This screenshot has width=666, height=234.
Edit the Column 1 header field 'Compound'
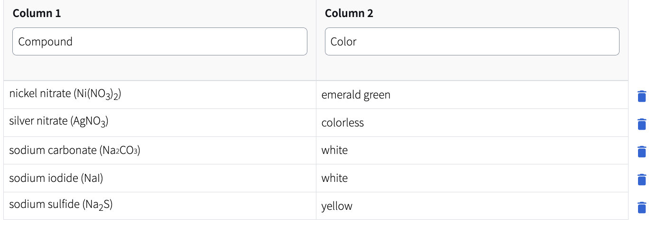click(160, 42)
